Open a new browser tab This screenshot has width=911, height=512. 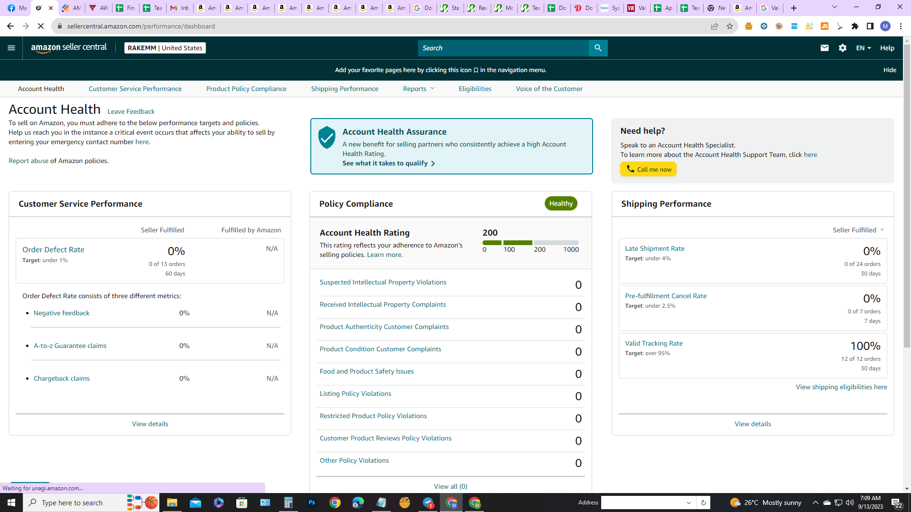coord(794,8)
